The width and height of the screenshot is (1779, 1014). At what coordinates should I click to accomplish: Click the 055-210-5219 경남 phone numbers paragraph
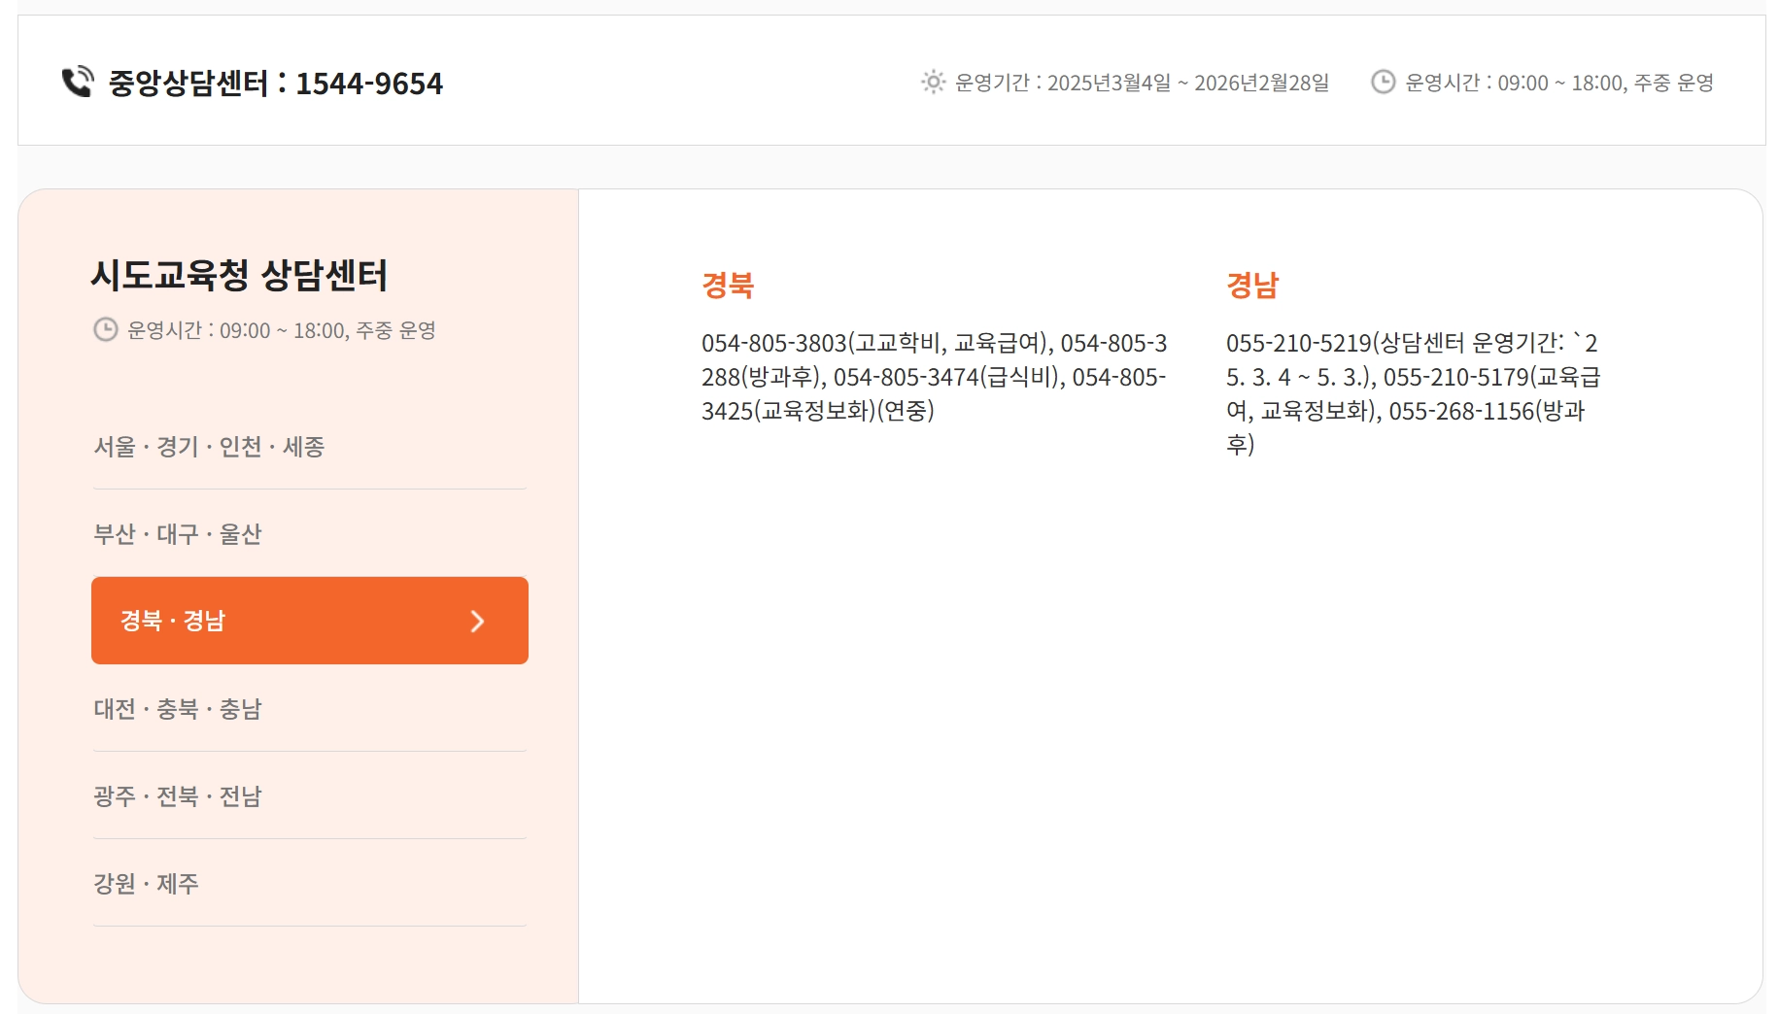click(x=1414, y=393)
